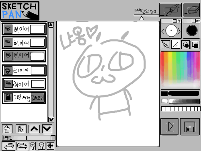Click the play replay button

pyautogui.click(x=170, y=126)
